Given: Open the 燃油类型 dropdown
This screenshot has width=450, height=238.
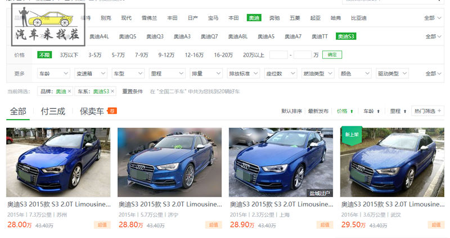Looking at the screenshot, I should click(318, 74).
